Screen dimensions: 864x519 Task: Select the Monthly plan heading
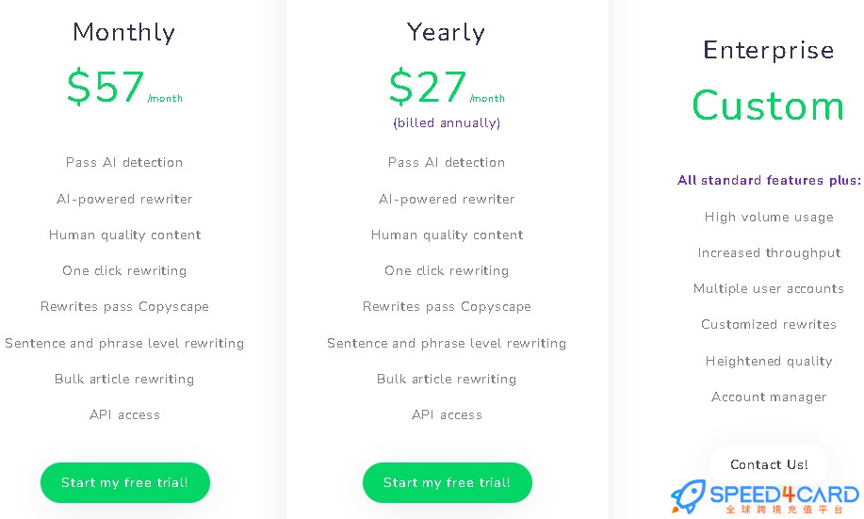[x=124, y=33]
